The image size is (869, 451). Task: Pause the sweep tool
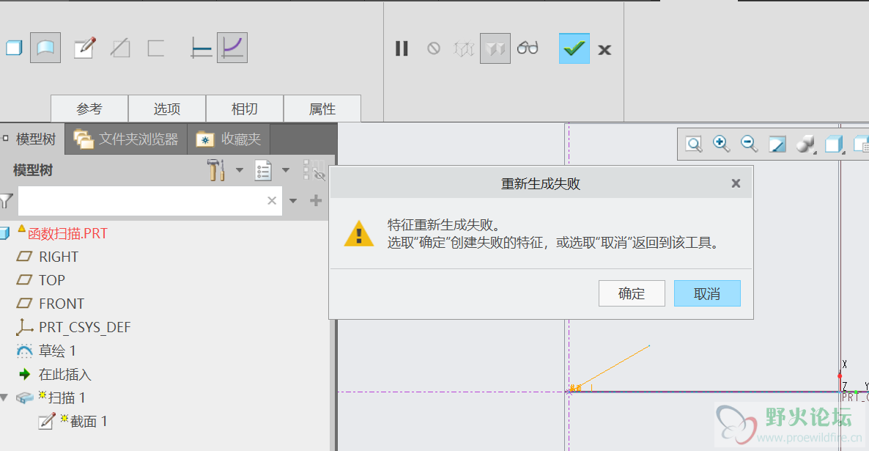(x=402, y=49)
